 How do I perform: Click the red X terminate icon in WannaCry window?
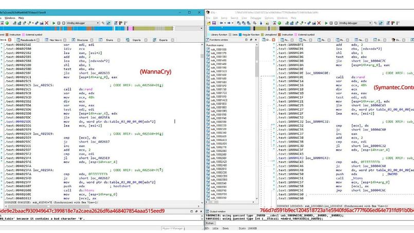pyautogui.click(x=47, y=23)
